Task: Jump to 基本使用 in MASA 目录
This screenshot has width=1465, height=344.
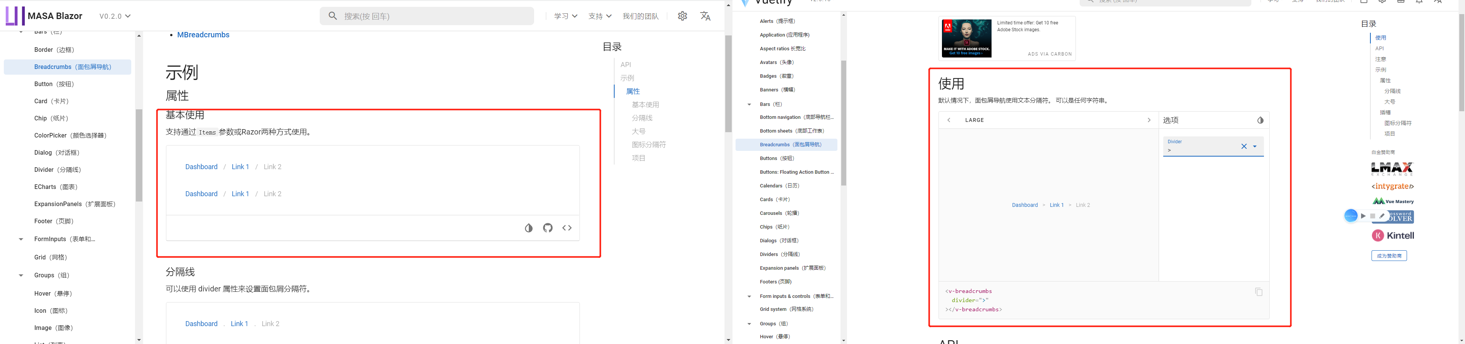Action: coord(646,104)
